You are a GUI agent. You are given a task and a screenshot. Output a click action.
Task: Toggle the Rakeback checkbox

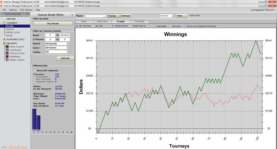click(155, 26)
